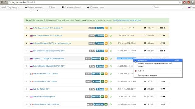Open the AdBlock extension icon in the toolbar
The height and width of the screenshot is (109, 195).
point(184,2)
